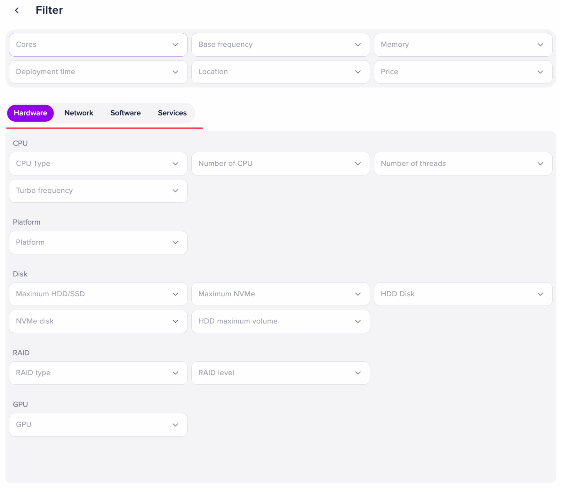The image size is (561, 488).
Task: Switch to the Software tab
Action: click(125, 113)
